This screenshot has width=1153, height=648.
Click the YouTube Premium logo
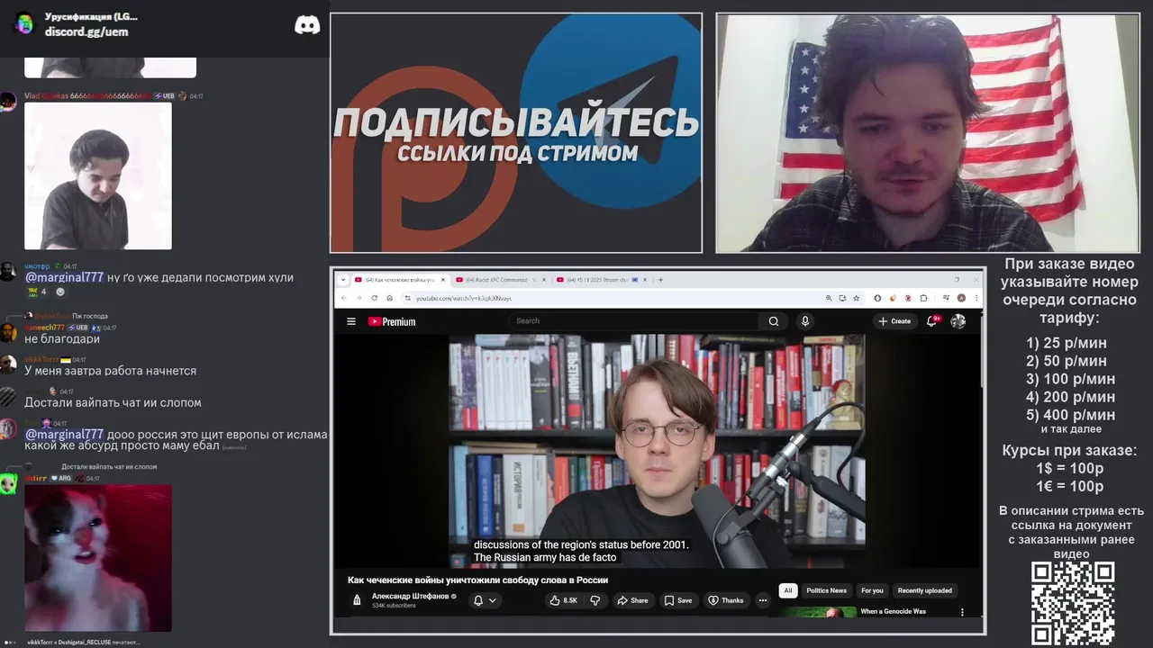[x=392, y=321]
